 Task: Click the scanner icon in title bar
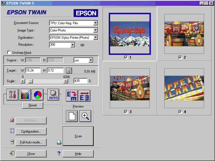[x=3, y=3]
